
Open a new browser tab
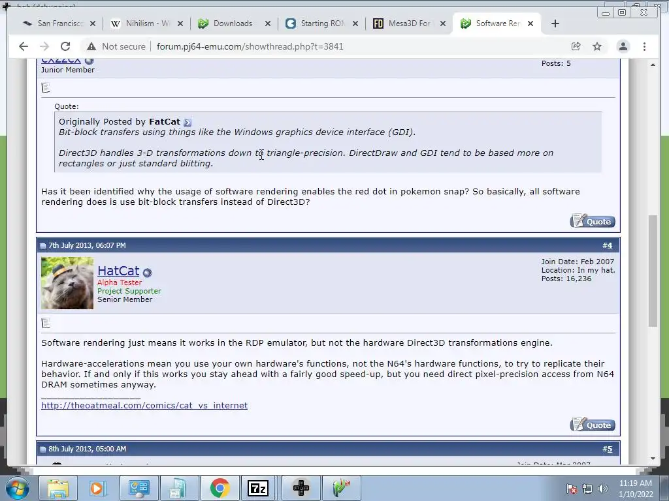point(555,24)
